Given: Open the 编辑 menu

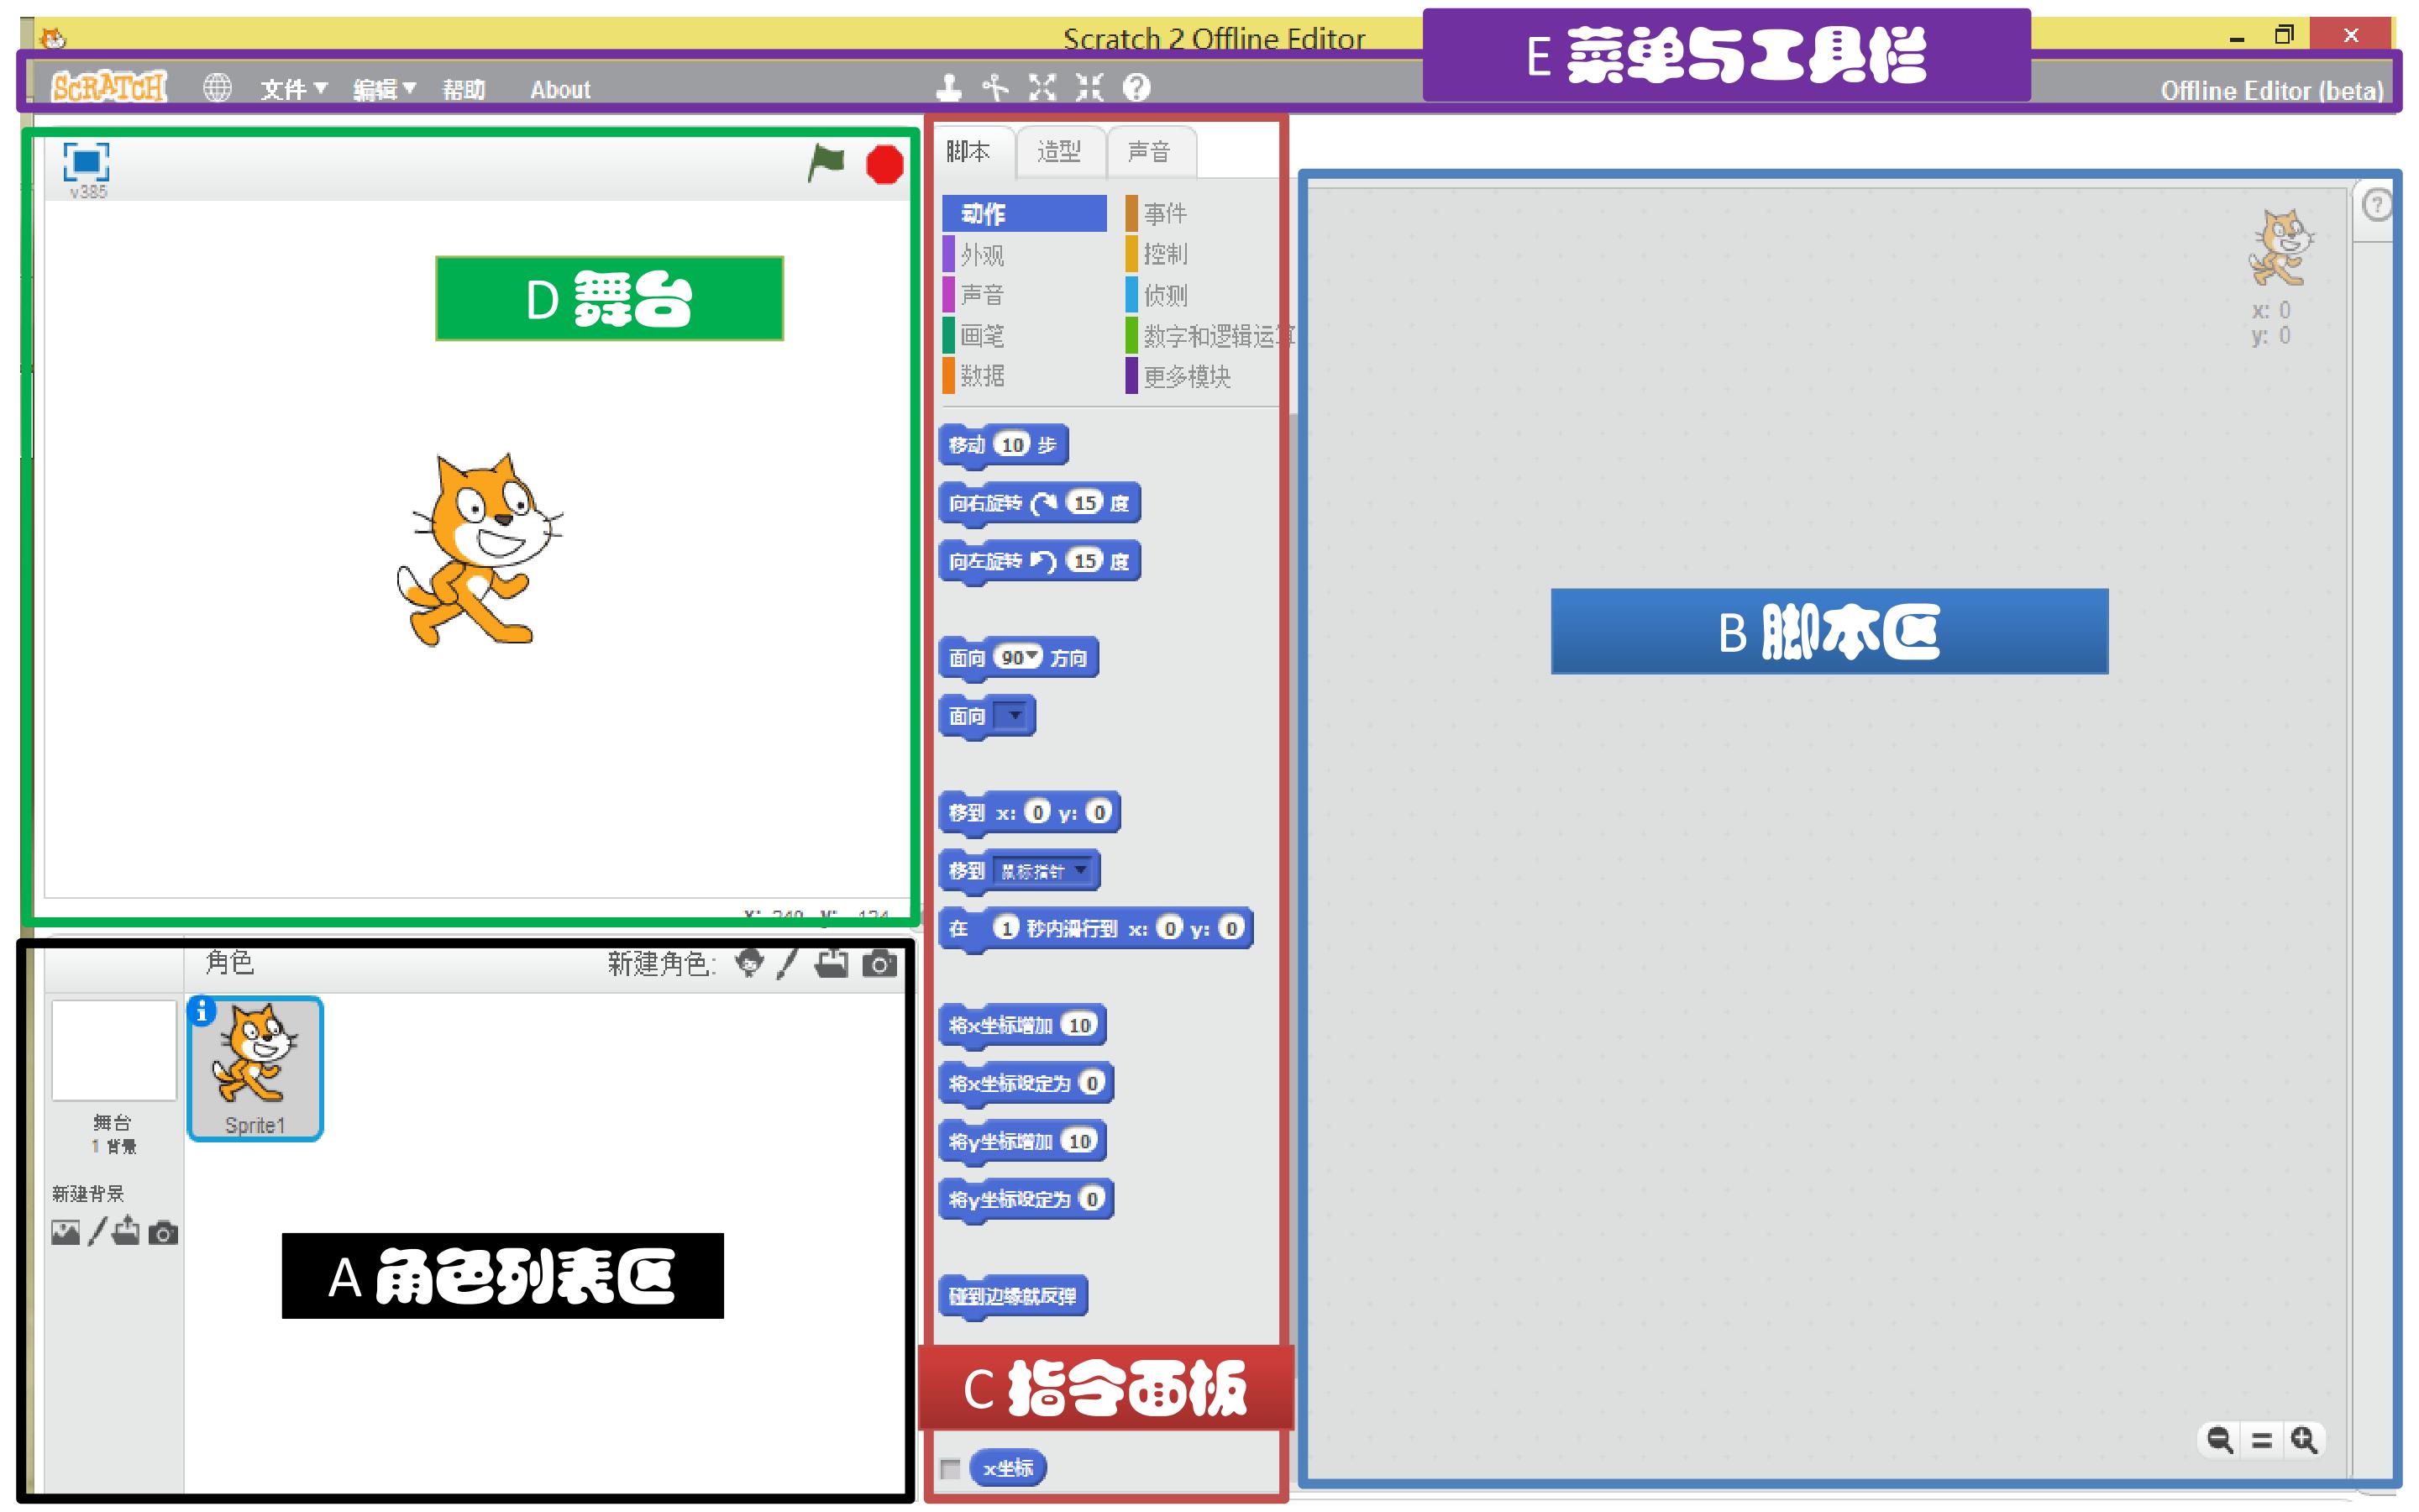Looking at the screenshot, I should (x=385, y=89).
